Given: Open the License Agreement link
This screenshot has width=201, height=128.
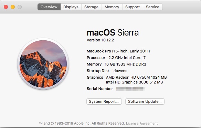Looking at the screenshot, I should tap(142, 124).
